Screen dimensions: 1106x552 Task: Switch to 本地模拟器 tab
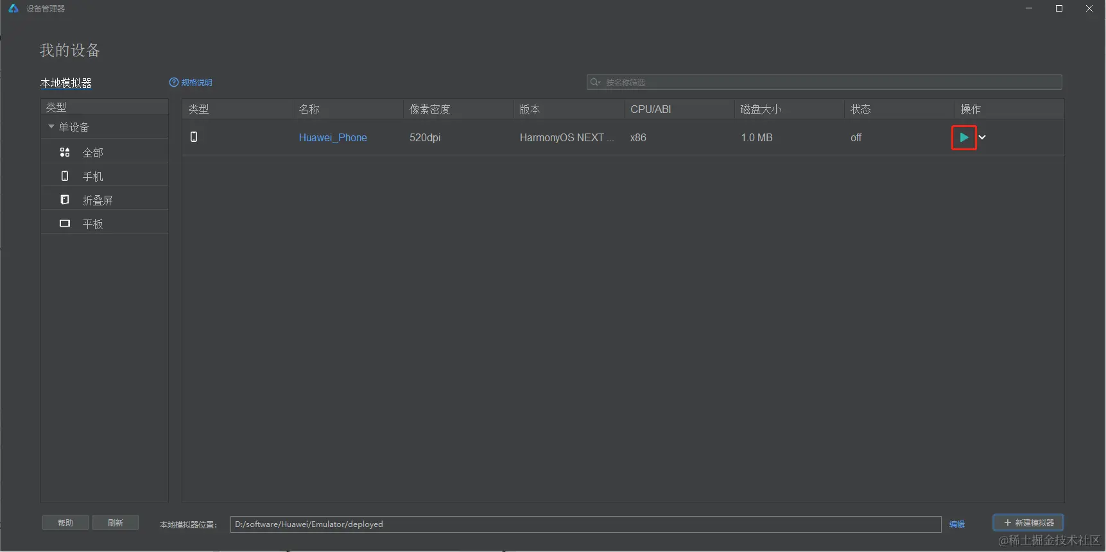66,83
